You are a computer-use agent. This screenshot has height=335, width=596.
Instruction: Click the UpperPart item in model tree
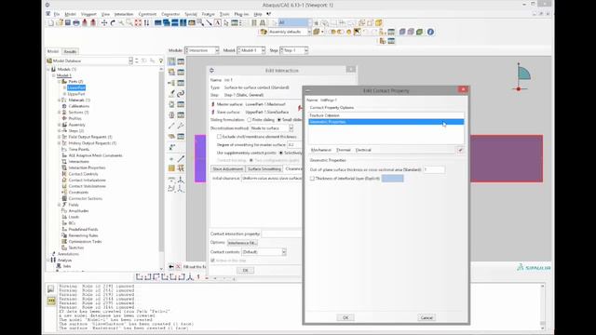76,94
